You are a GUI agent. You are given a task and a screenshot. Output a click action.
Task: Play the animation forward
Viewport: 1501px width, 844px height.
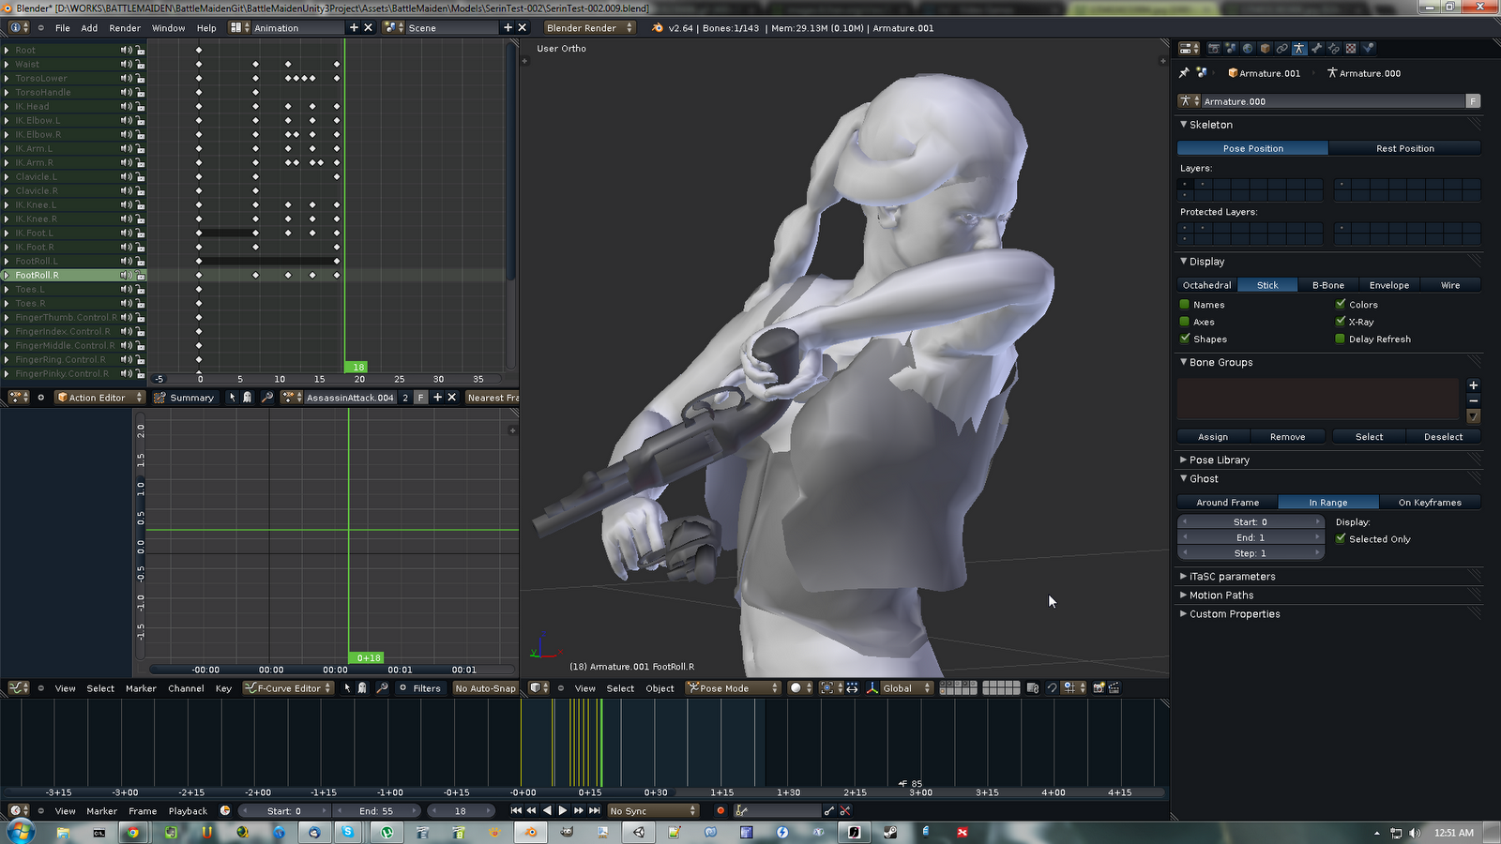point(563,811)
